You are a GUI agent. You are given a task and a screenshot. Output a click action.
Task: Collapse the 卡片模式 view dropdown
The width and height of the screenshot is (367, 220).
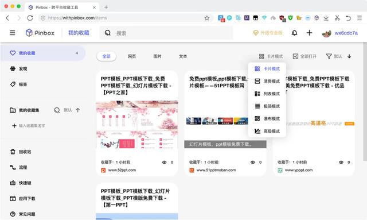(x=271, y=56)
